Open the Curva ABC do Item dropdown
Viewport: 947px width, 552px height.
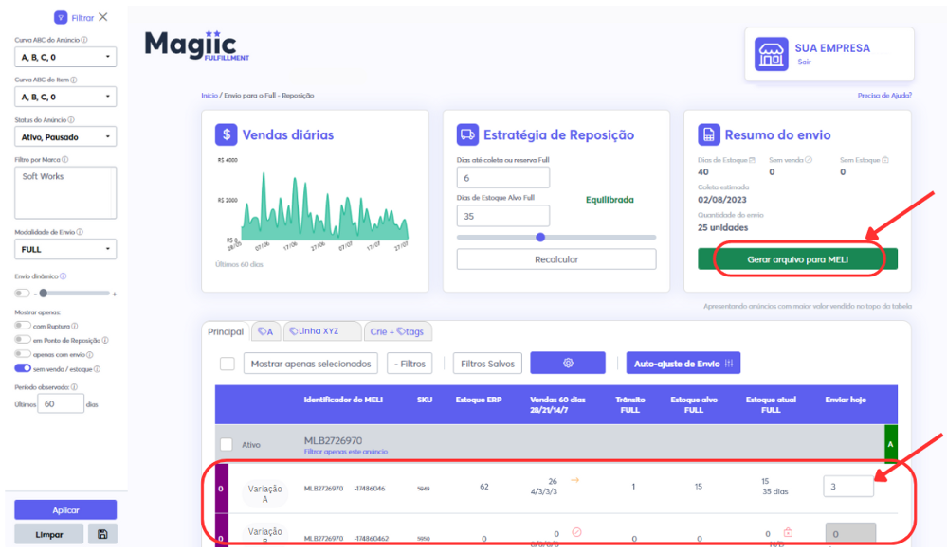(65, 97)
